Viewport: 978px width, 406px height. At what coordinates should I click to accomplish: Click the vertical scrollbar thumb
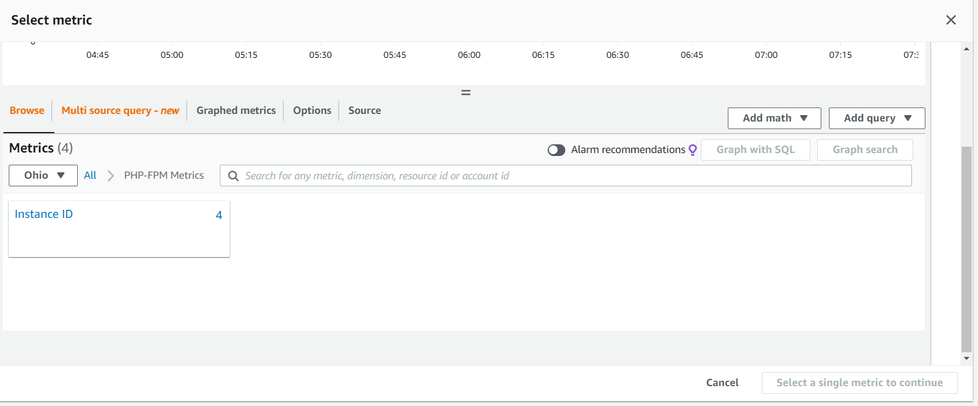[966, 248]
